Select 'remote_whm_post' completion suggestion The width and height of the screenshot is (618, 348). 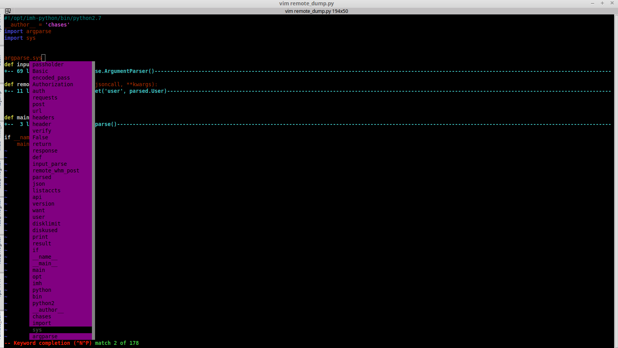click(56, 170)
